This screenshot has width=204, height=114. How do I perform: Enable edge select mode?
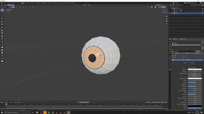[12, 7]
